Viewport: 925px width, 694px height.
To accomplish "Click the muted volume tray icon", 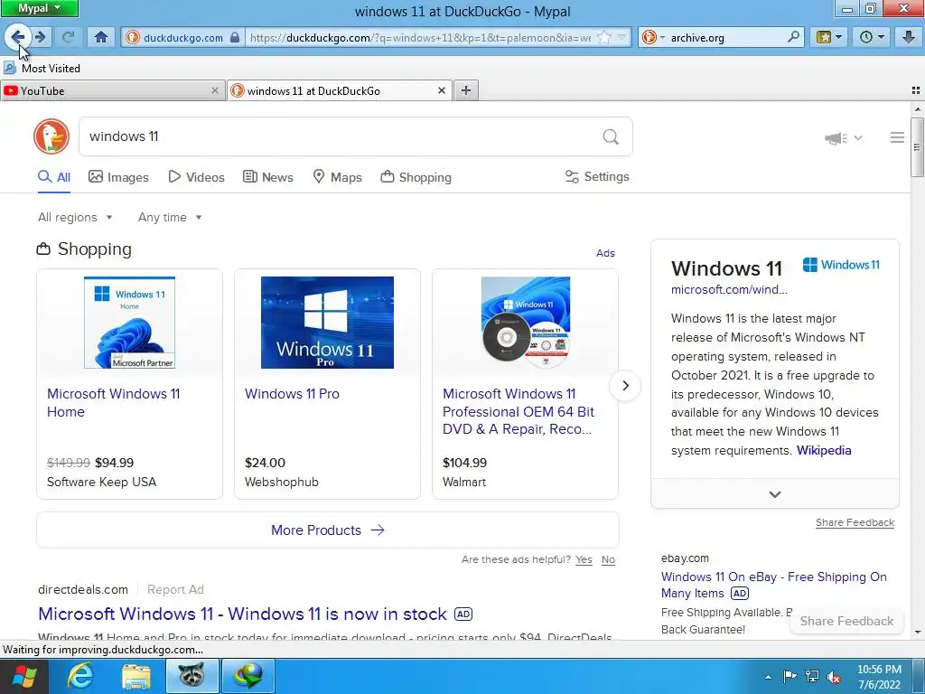I will tap(834, 677).
